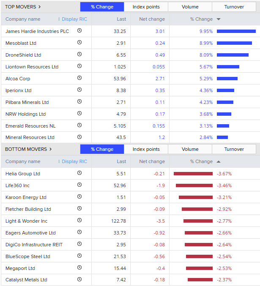Image resolution: width=260 pixels, height=286 pixels.
Task: Expand the BOTTOM MOVERS section chevron
Action: [x=51, y=149]
